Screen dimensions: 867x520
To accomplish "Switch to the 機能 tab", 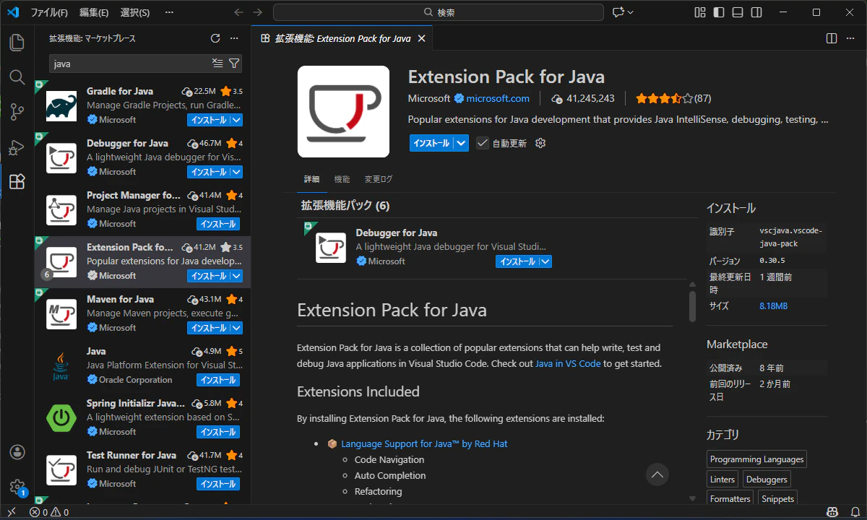I will coord(342,179).
